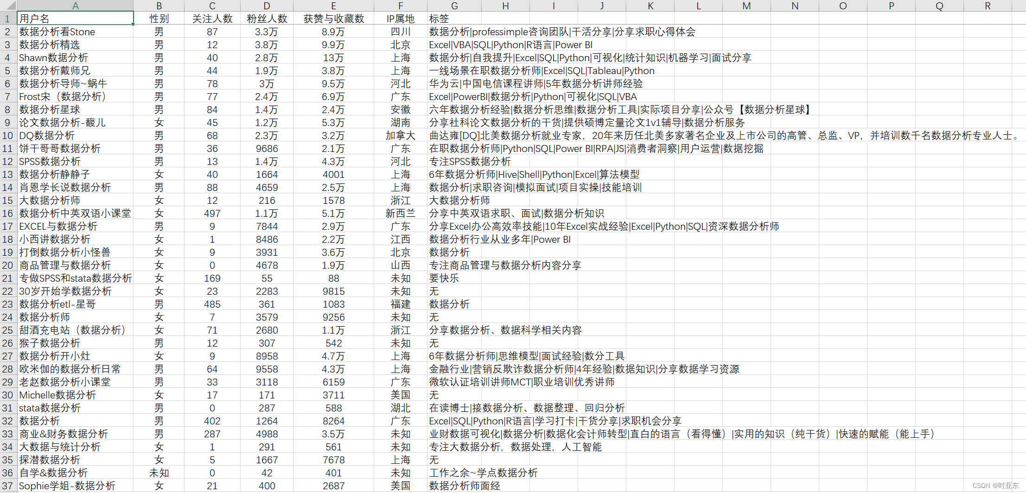Click tag cell '要快乐'
The width and height of the screenshot is (1026, 493).
(x=444, y=278)
